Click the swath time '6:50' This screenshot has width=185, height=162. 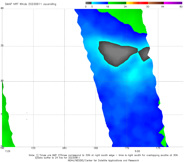(x=137, y=151)
